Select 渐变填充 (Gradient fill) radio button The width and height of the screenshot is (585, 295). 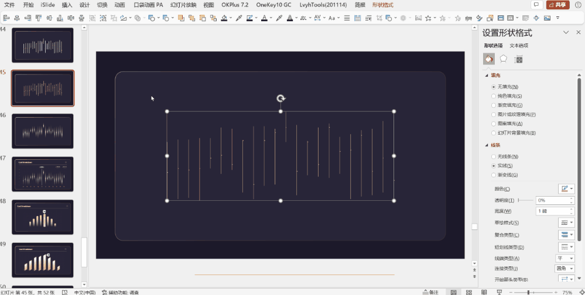(494, 105)
